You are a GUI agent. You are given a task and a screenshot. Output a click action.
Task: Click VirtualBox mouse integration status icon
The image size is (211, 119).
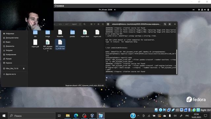tap(194, 110)
